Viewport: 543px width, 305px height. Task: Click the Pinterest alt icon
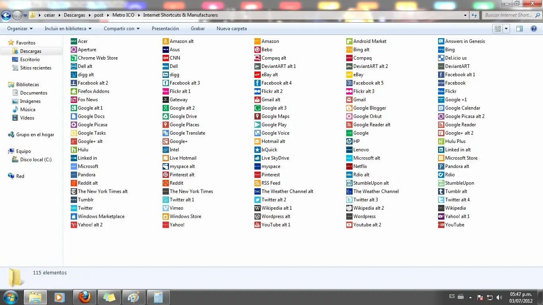(x=166, y=175)
